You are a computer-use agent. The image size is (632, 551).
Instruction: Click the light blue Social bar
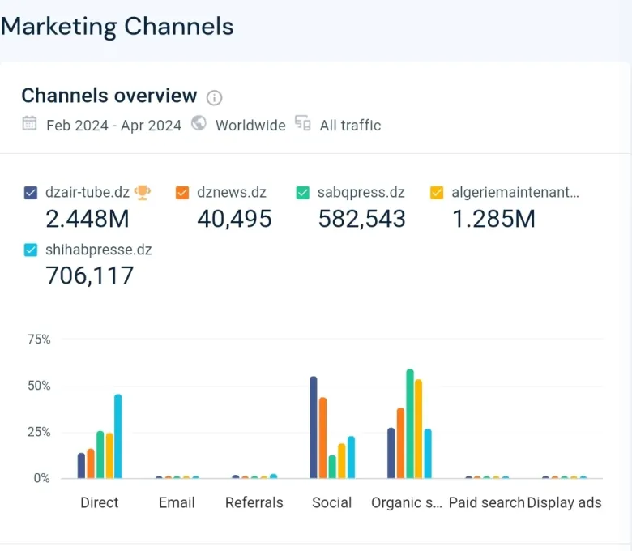point(351,457)
